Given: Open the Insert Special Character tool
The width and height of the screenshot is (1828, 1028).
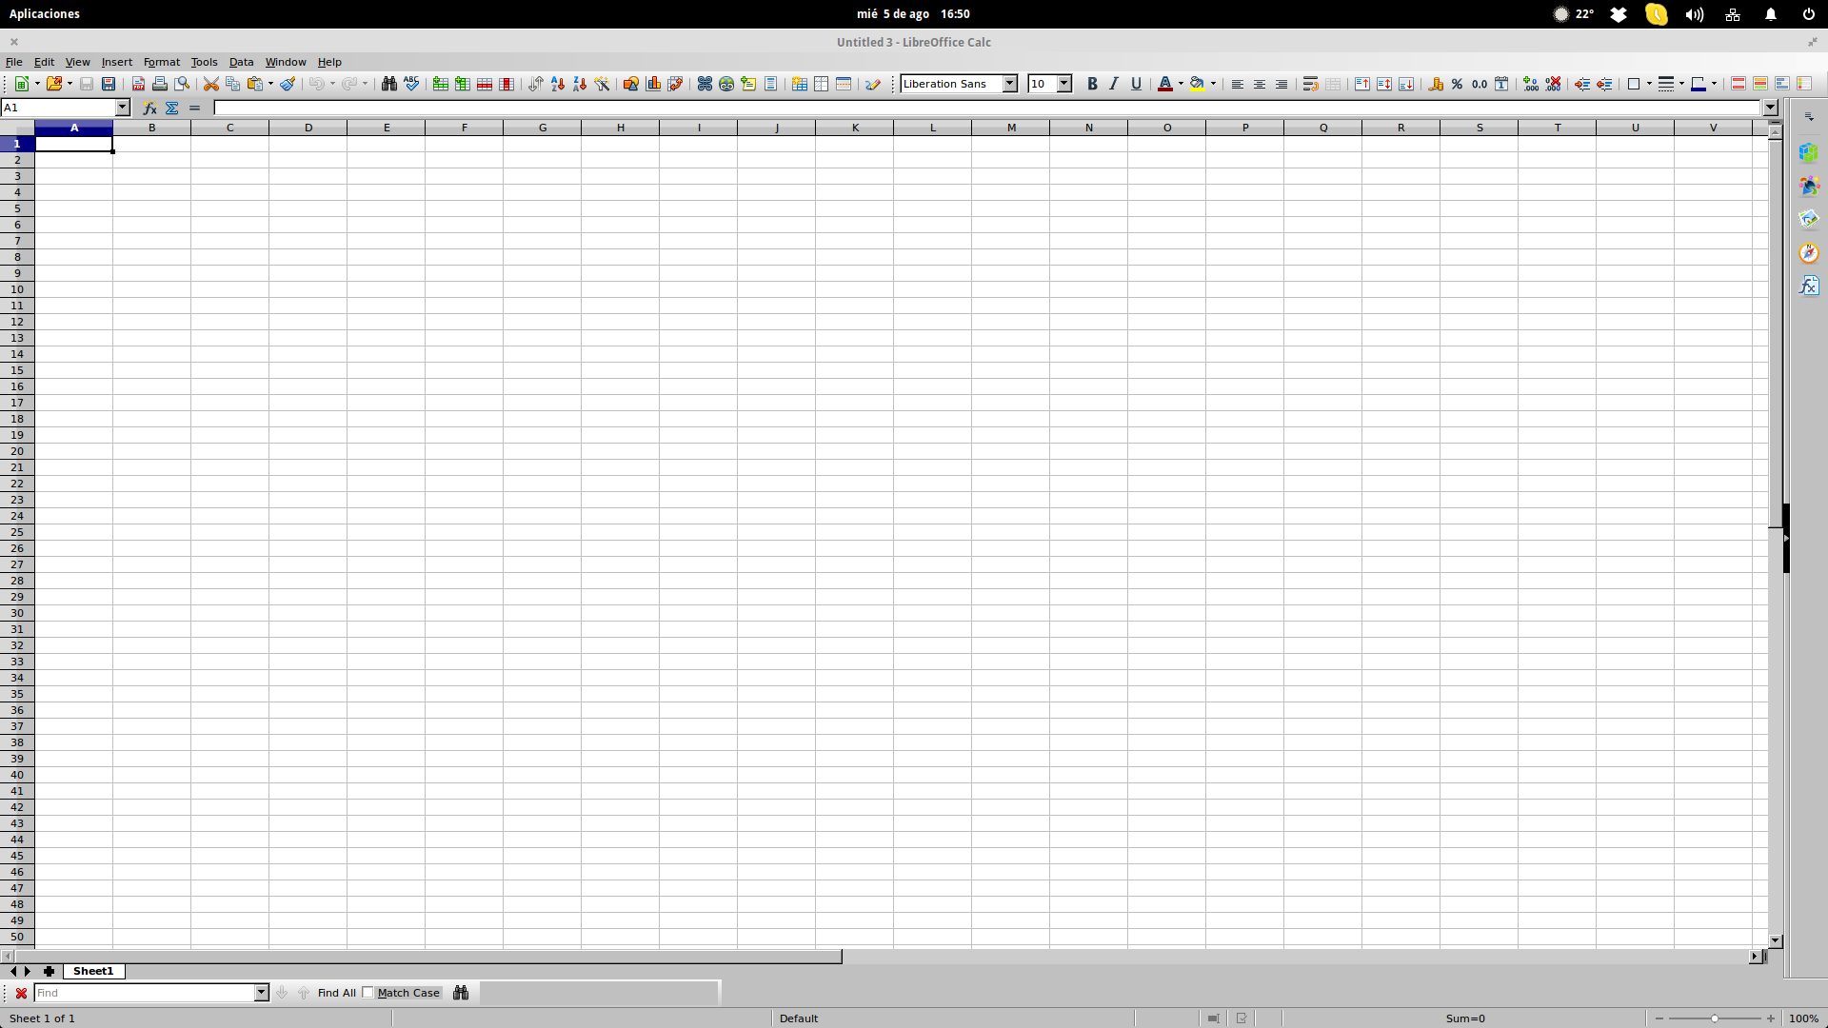Looking at the screenshot, I should click(705, 84).
